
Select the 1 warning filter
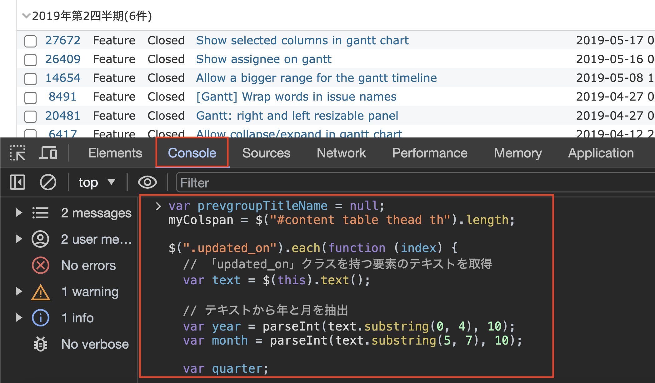90,292
